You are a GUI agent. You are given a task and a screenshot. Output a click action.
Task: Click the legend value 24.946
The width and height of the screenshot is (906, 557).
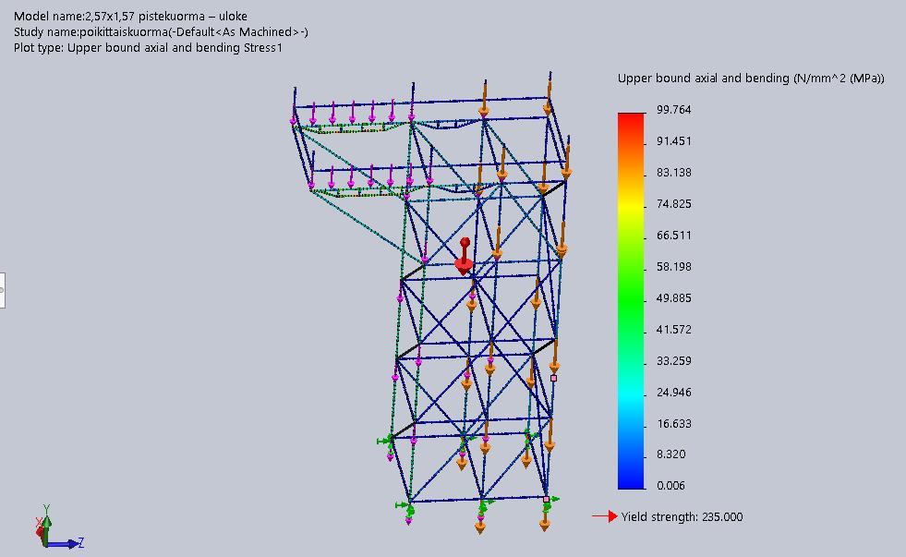point(673,392)
